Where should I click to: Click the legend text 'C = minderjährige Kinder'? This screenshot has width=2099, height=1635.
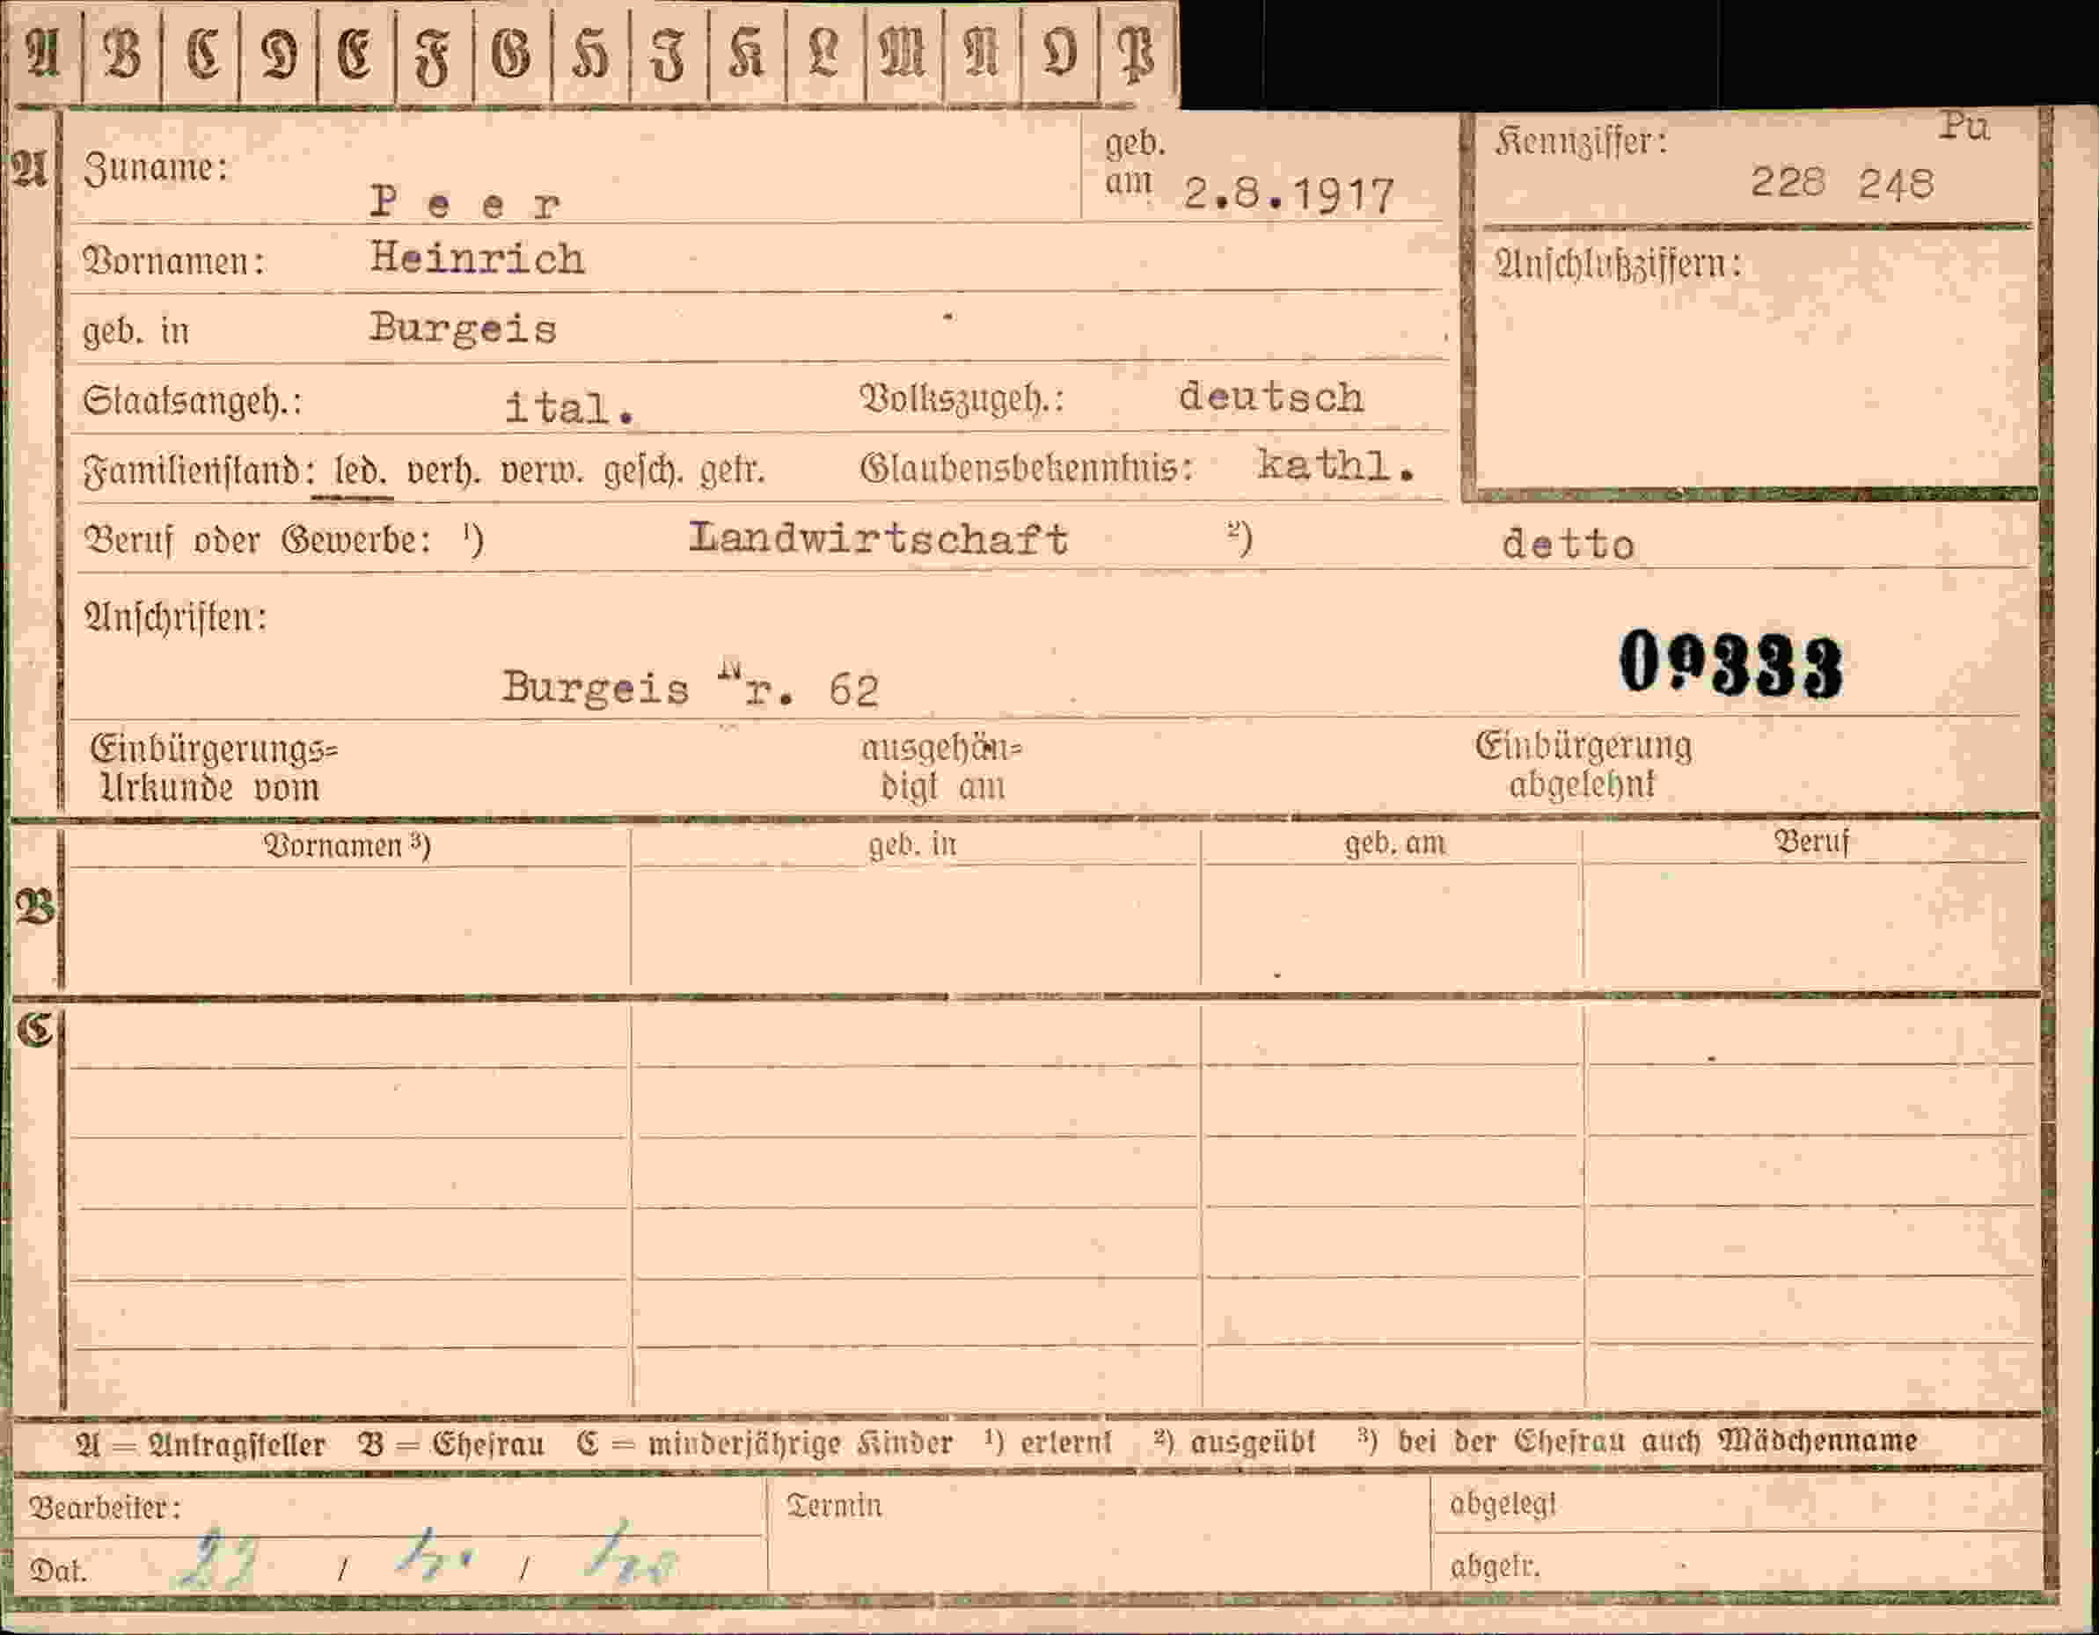[x=765, y=1445]
